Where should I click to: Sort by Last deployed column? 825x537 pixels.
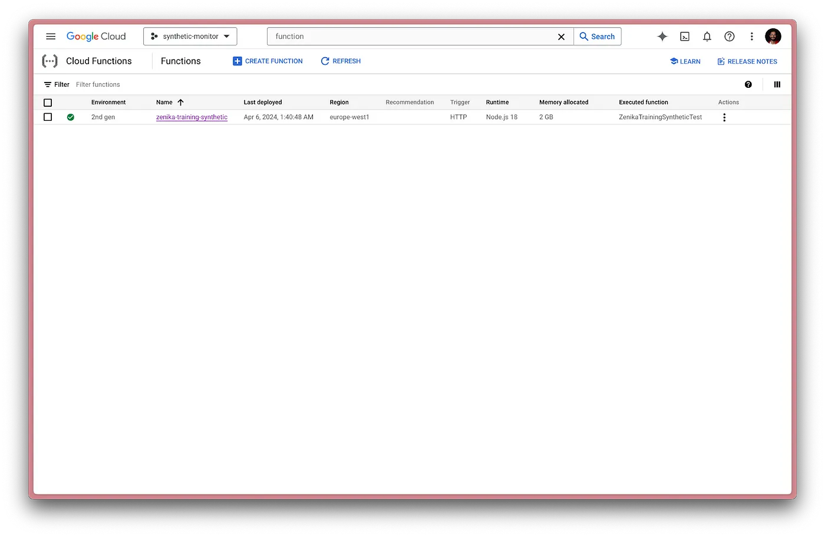(263, 103)
